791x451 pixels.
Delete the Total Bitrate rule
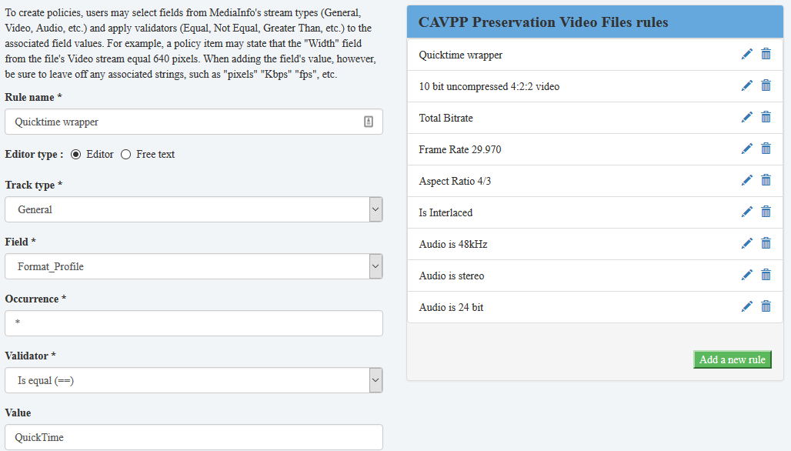tap(766, 117)
